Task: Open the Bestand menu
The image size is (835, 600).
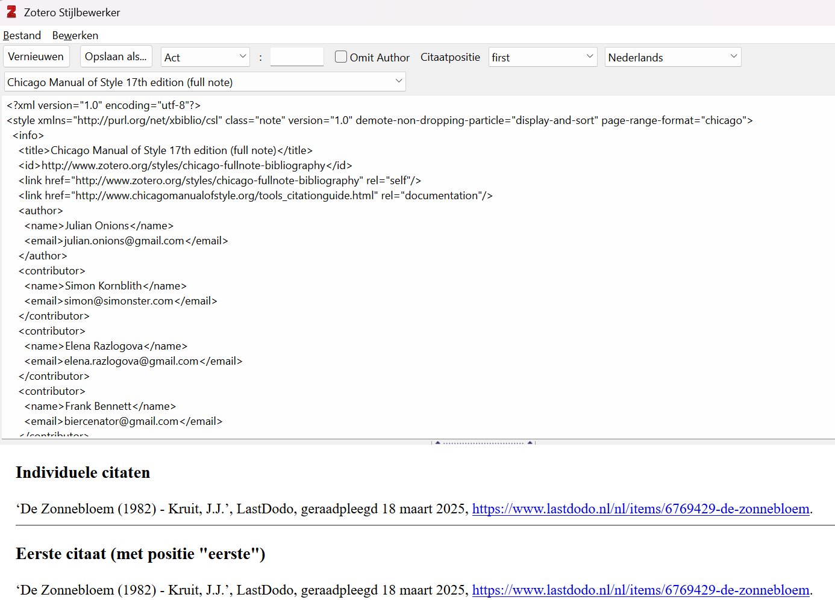Action: (x=22, y=36)
